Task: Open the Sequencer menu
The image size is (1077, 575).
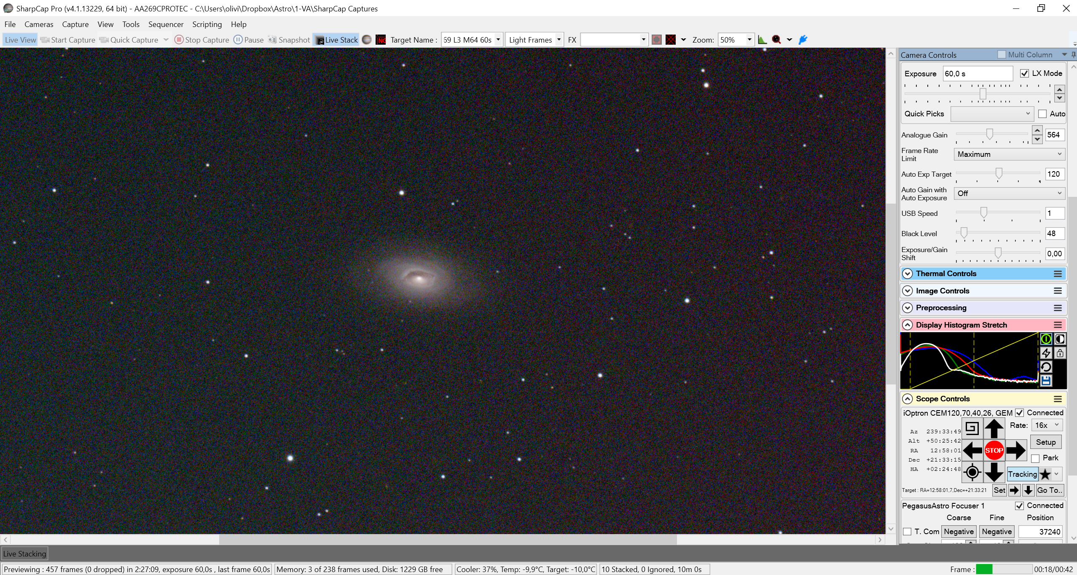Action: [x=166, y=24]
